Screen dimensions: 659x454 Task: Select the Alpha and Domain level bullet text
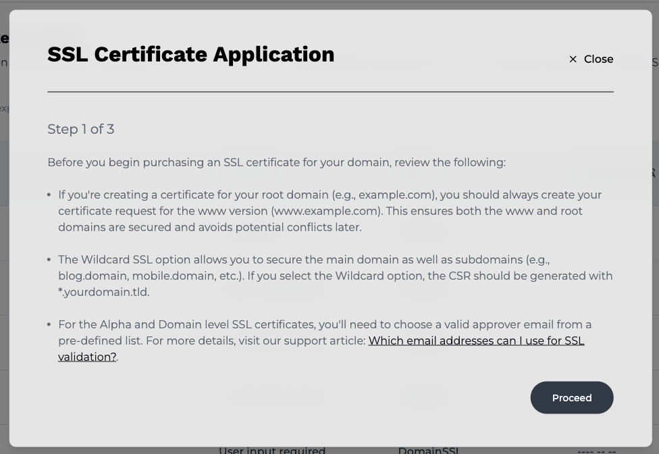325,340
